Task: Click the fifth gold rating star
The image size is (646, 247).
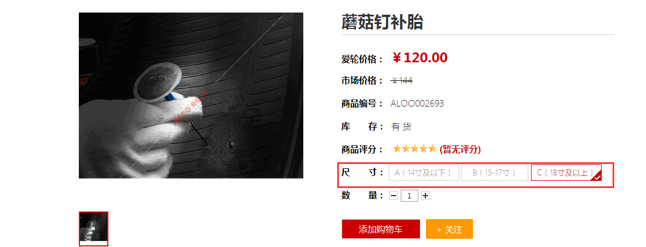Action: tap(431, 149)
